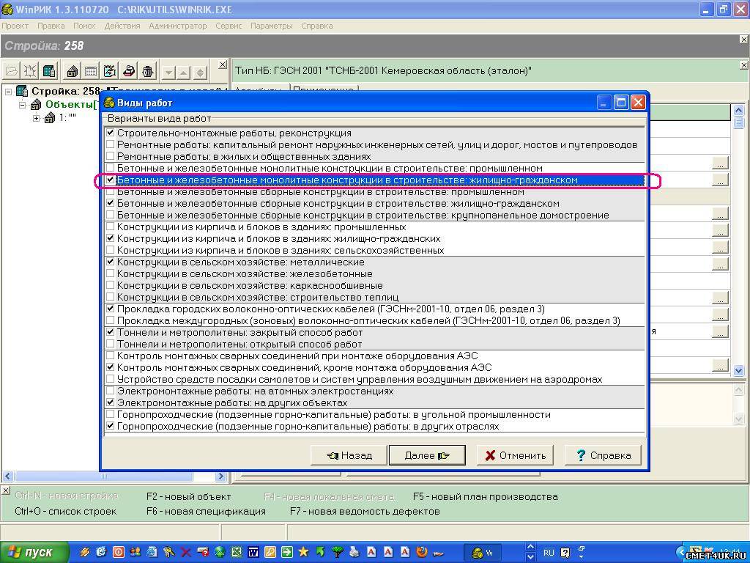The image size is (750, 563).
Task: Open the Правка menu
Action: (51, 26)
